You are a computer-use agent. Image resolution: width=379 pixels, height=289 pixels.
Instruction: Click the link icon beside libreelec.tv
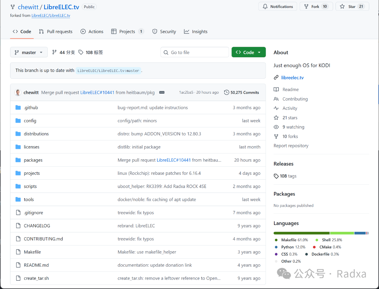point(276,77)
